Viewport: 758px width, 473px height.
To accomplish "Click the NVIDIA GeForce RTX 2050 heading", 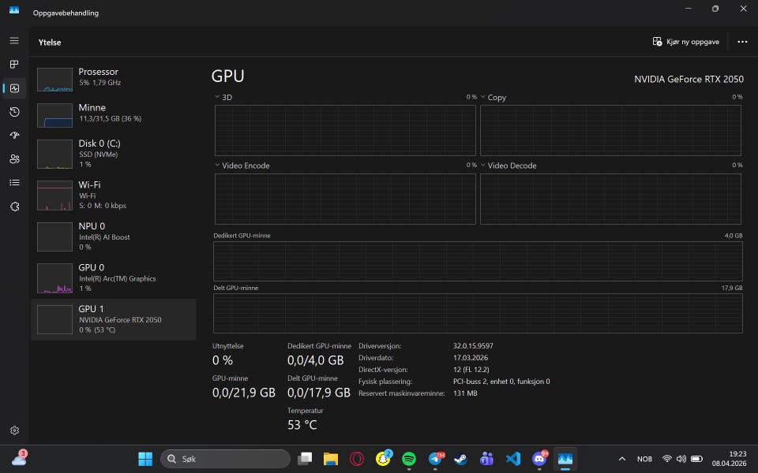I will pos(689,79).
